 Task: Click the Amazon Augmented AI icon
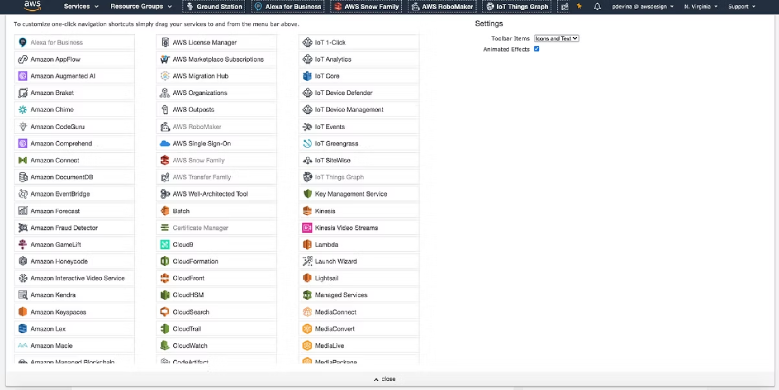click(23, 76)
